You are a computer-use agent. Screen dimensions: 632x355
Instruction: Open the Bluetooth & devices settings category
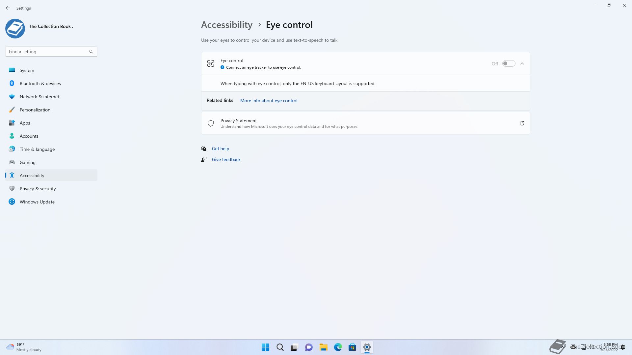[x=40, y=83]
